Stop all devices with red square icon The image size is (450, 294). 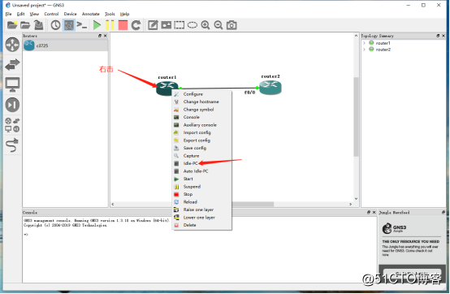coord(123,25)
